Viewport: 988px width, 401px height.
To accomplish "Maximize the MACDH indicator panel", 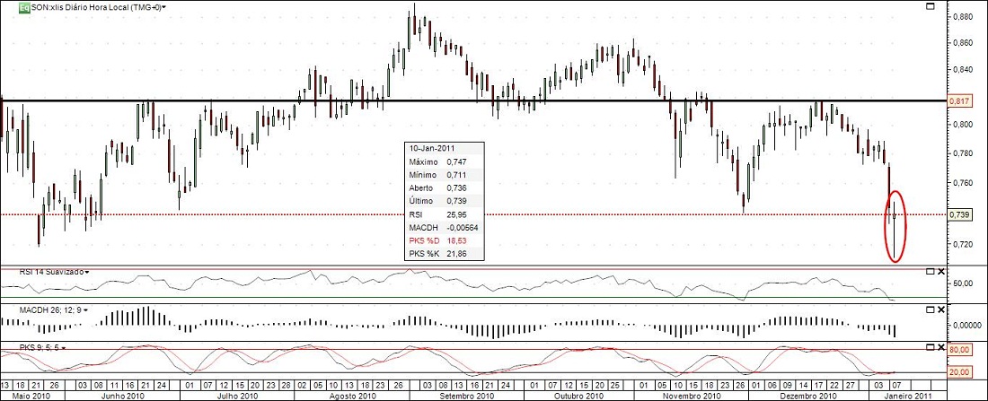I will 930,309.
